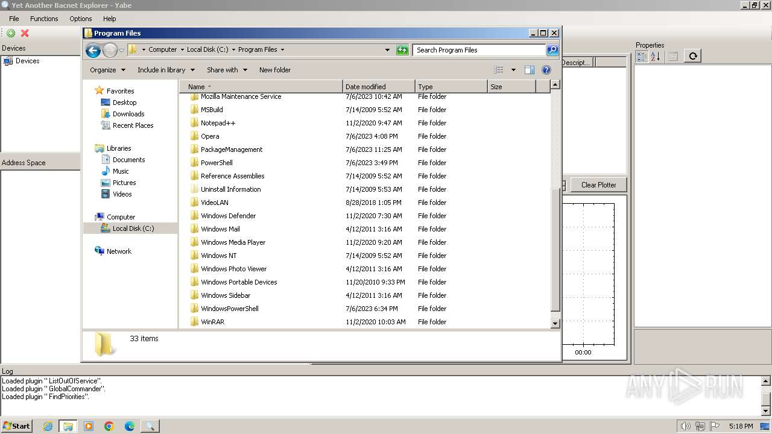Open the Options menu
Image resolution: width=772 pixels, height=434 pixels.
(x=80, y=19)
